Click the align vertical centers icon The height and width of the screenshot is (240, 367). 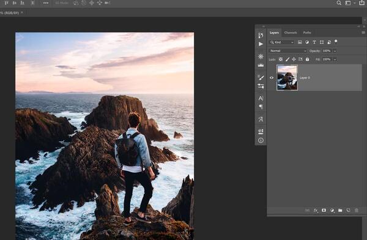(14, 3)
